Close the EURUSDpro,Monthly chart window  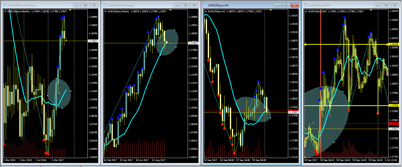pos(94,5)
